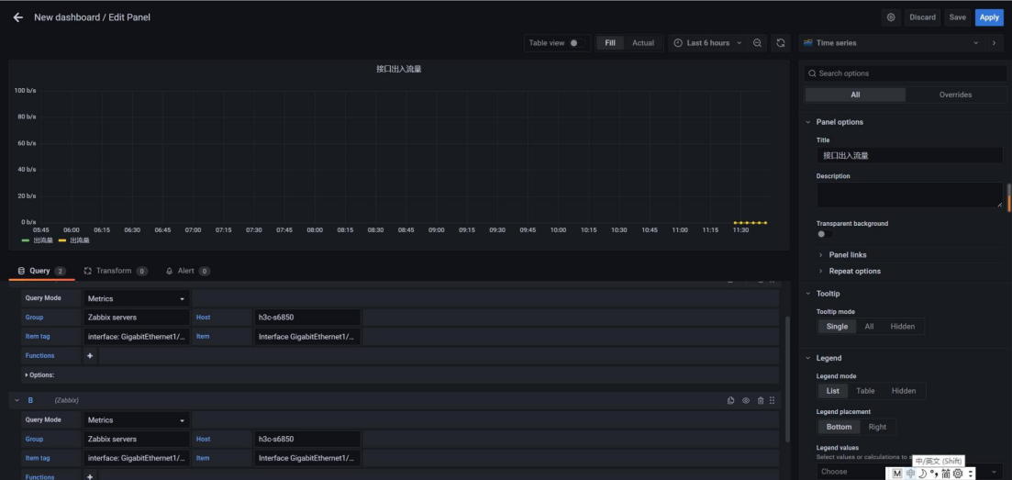Zoom out the time range
The image size is (1012, 480).
757,42
